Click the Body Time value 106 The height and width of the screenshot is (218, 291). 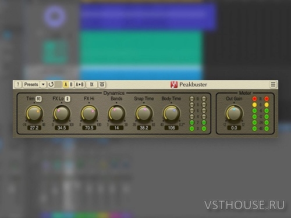pyautogui.click(x=171, y=128)
